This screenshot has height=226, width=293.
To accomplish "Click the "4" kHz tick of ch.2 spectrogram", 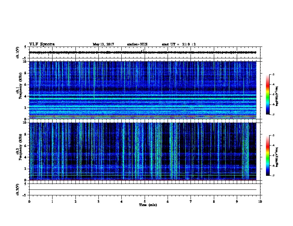I will (26, 157).
